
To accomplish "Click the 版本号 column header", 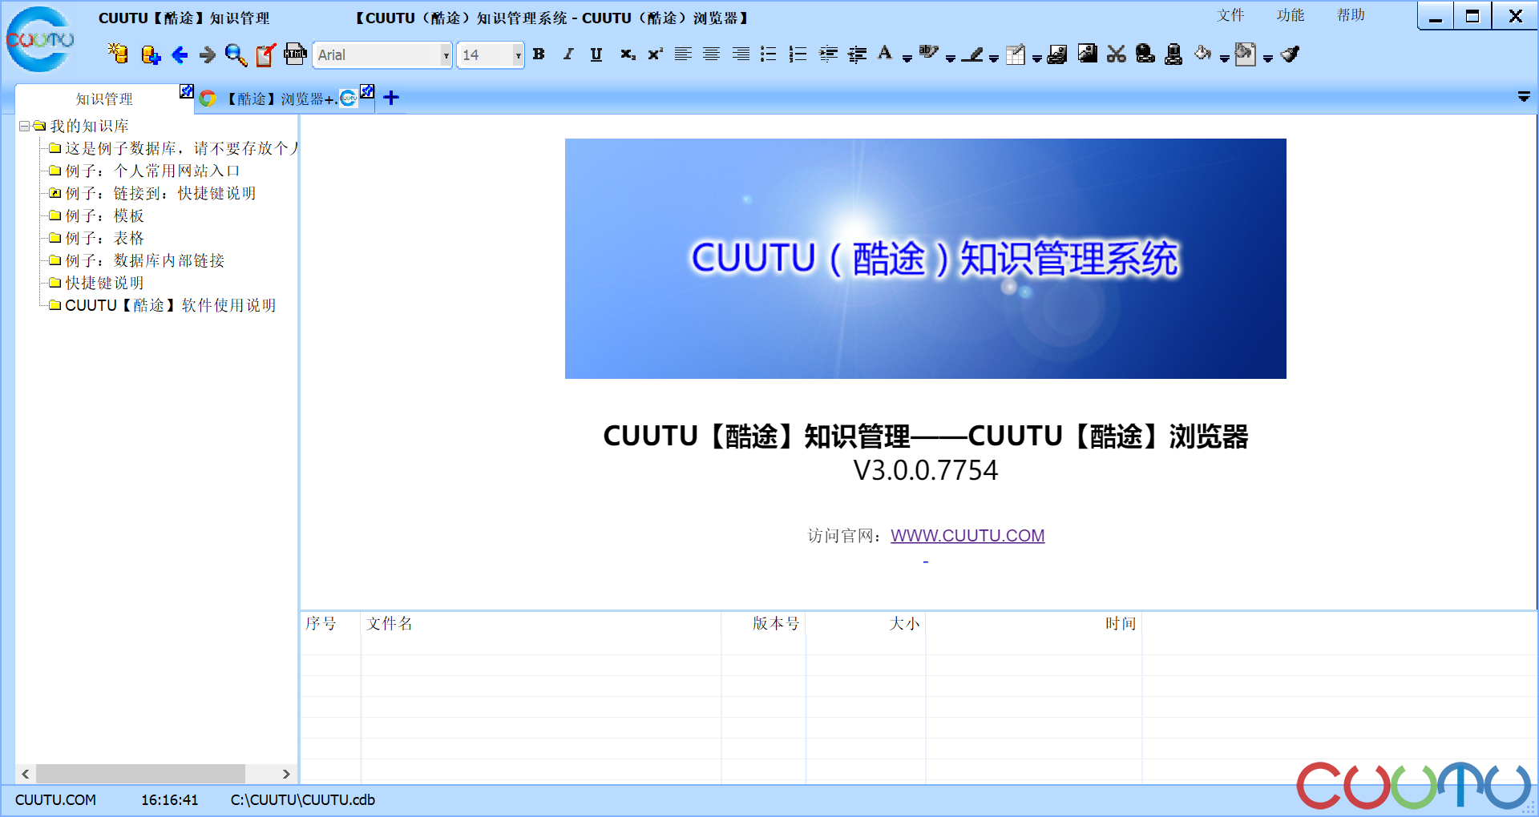I will (x=764, y=623).
